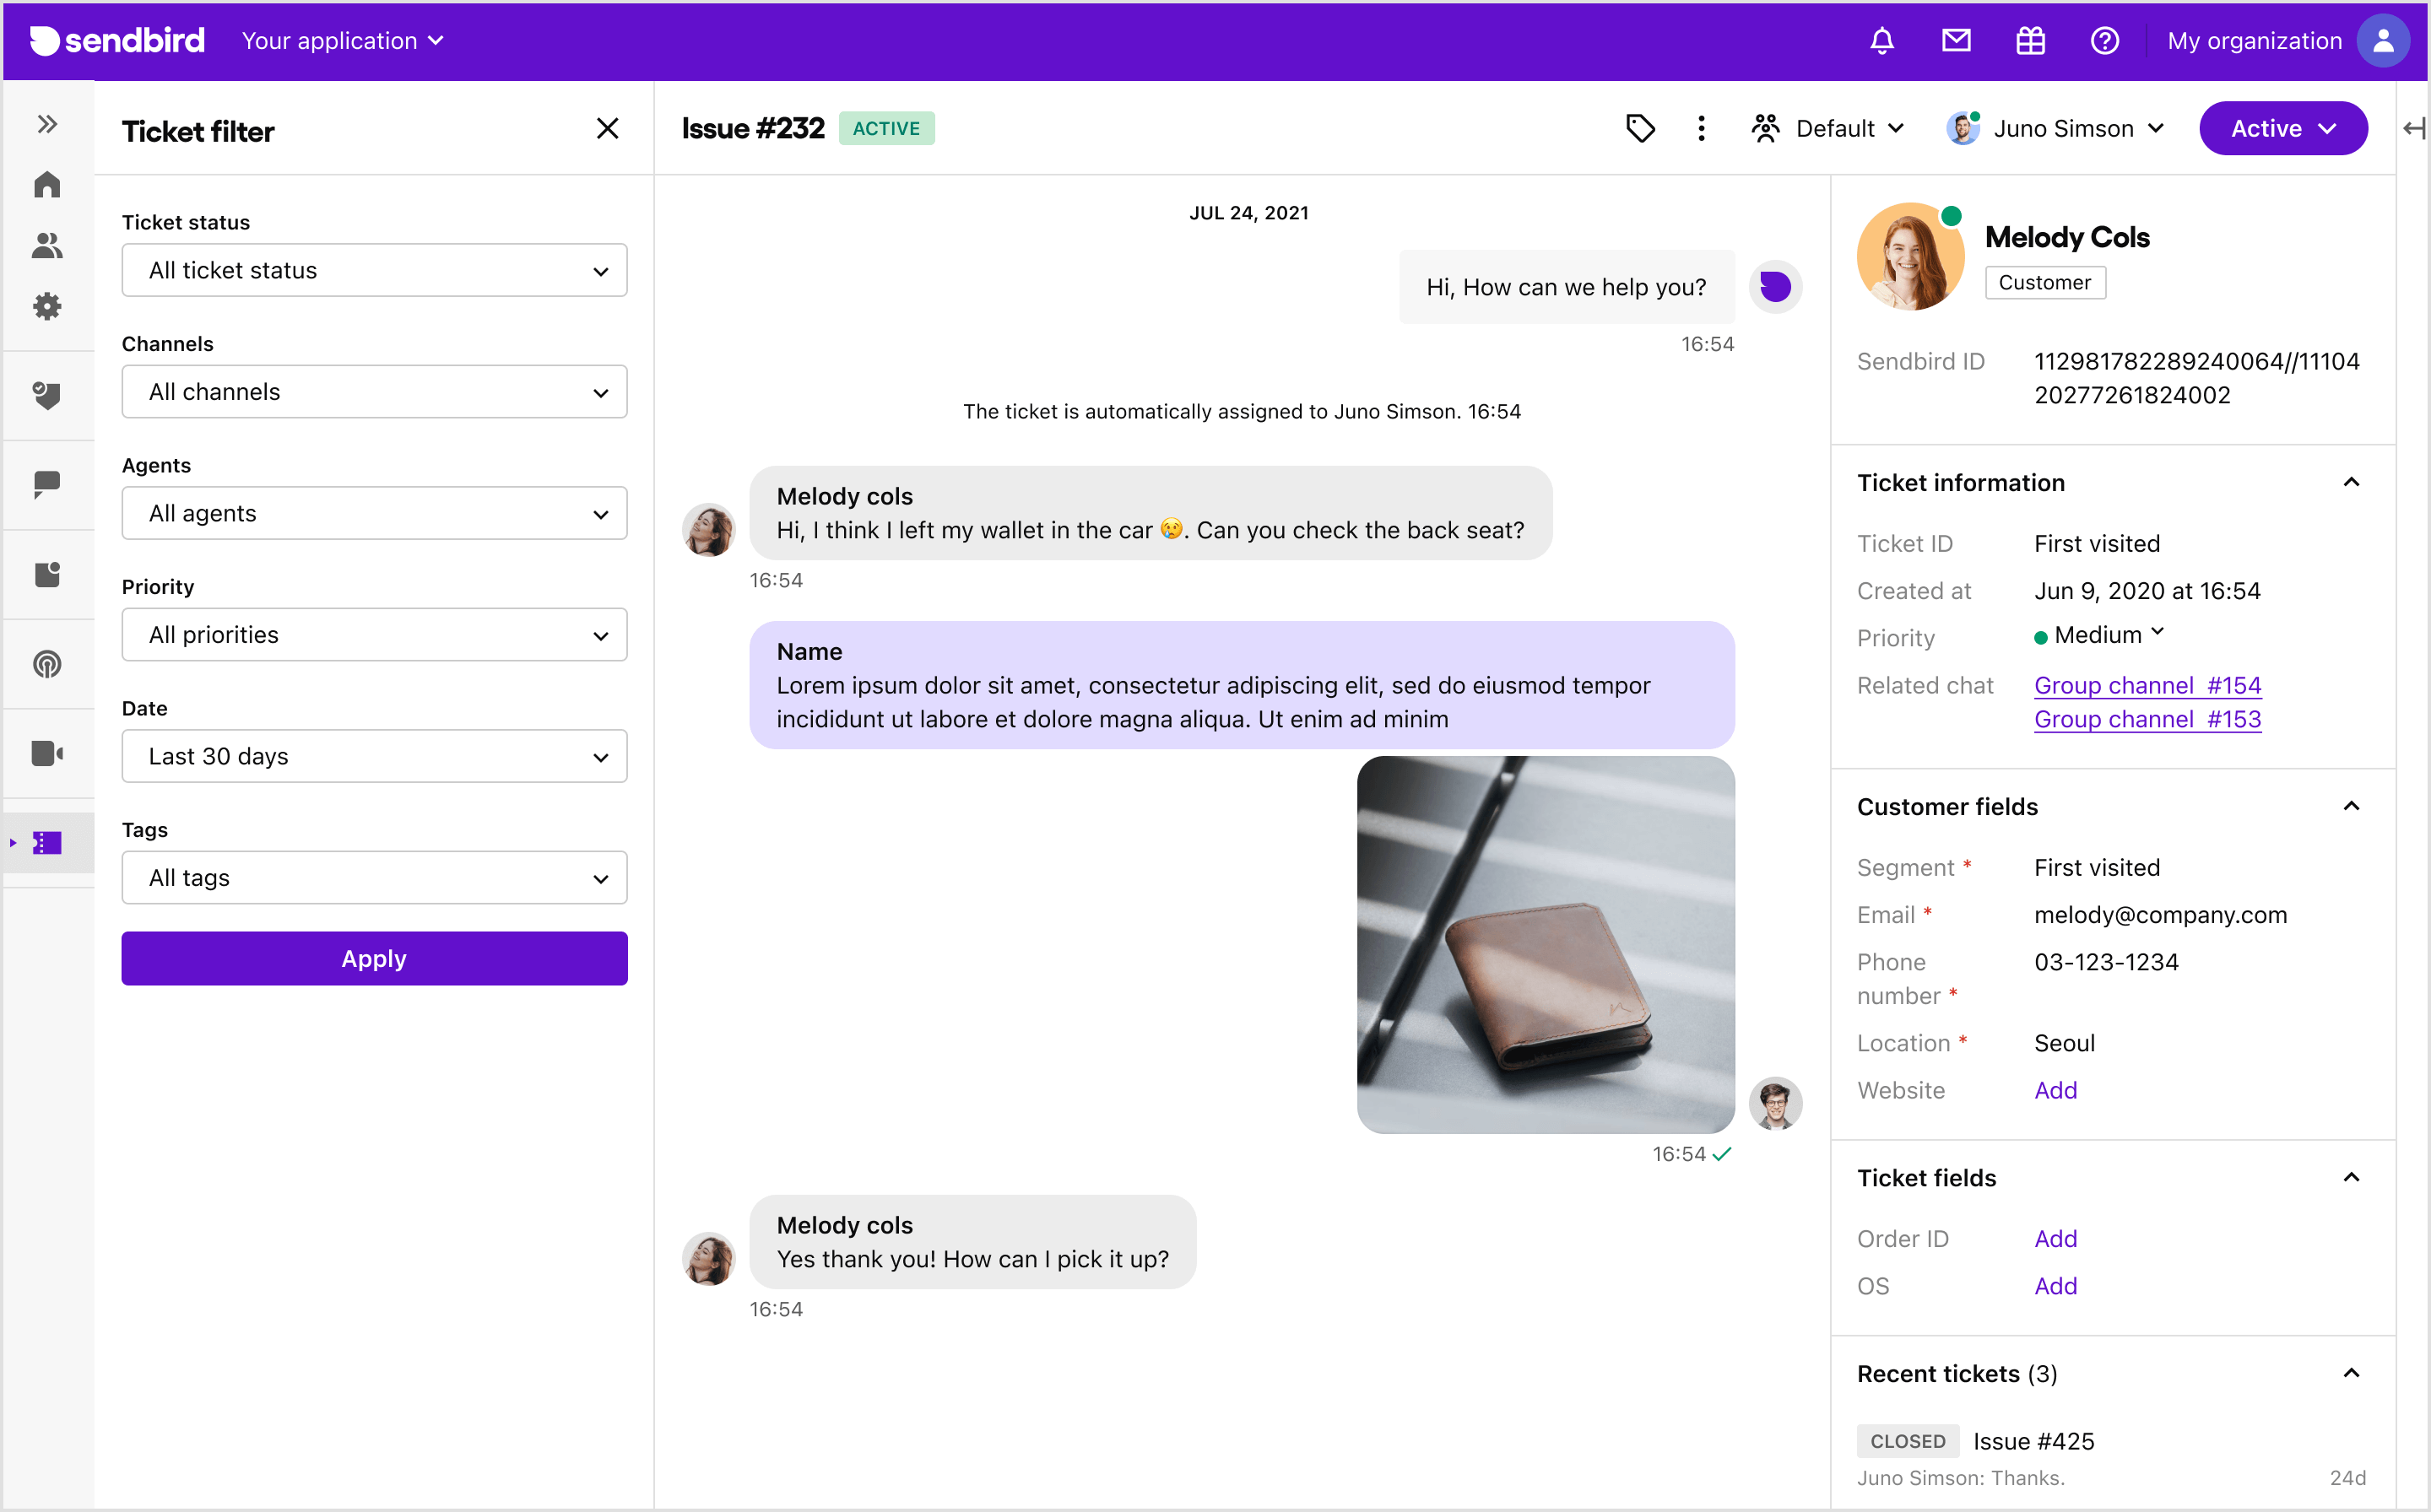The image size is (2431, 1512).
Task: Collapse the Customer fields section
Action: (2352, 806)
